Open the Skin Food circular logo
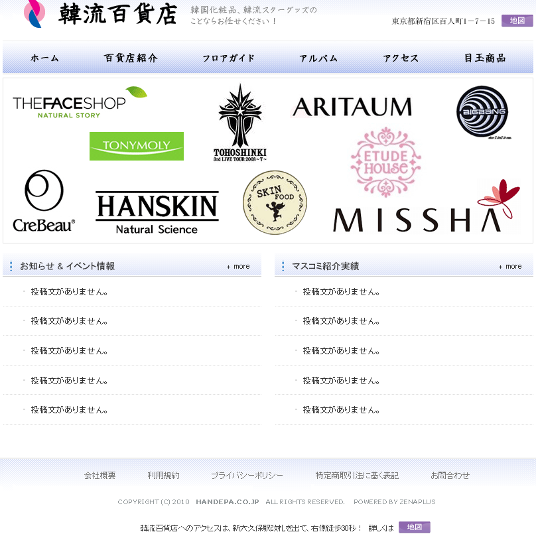The height and width of the screenshot is (540, 536). 275,202
